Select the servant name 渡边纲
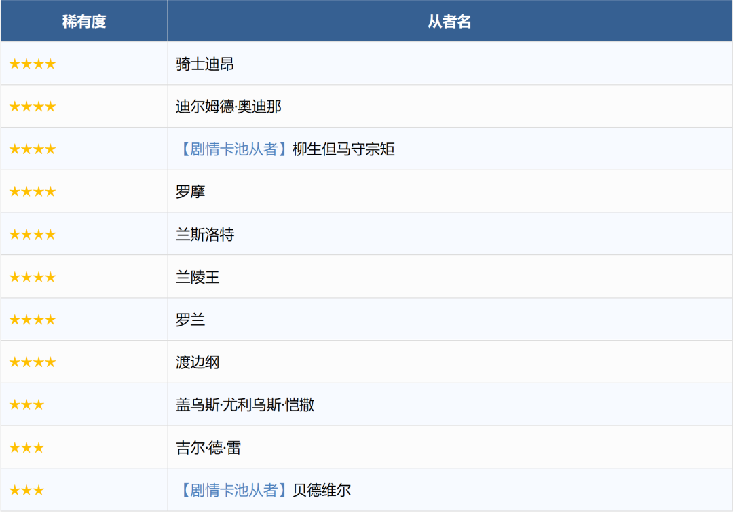The height and width of the screenshot is (513, 733). coord(198,362)
